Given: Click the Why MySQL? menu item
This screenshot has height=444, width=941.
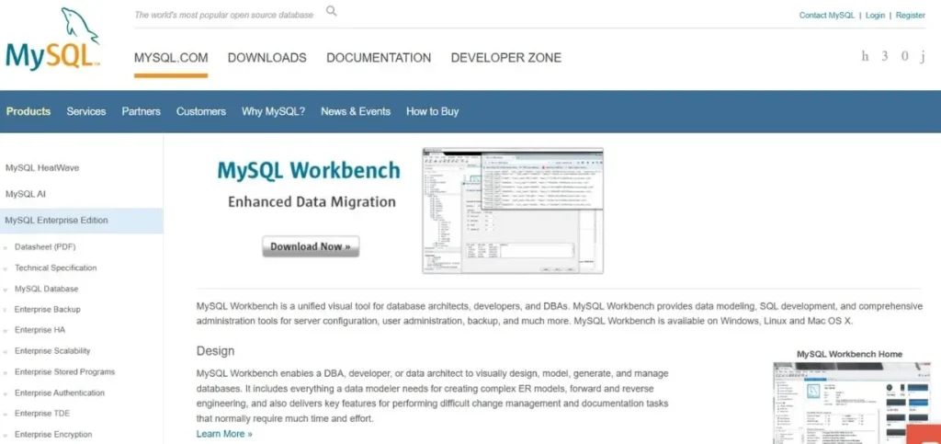Looking at the screenshot, I should coord(273,111).
